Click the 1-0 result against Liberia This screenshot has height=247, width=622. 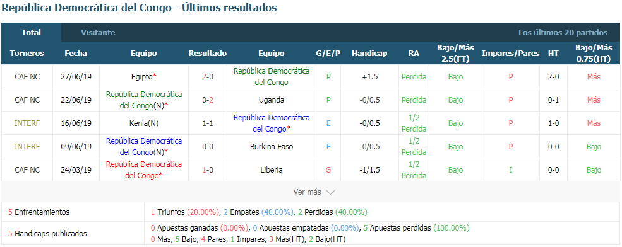tap(208, 170)
